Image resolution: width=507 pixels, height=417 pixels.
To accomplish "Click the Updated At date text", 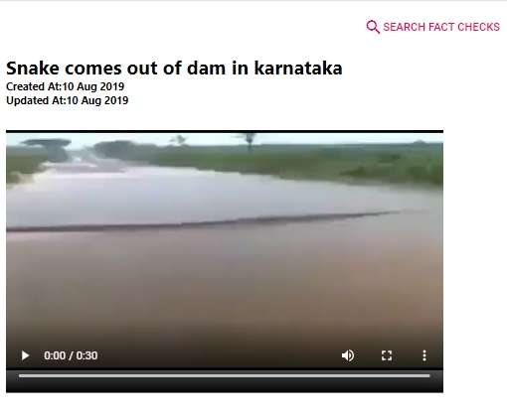I will (68, 100).
